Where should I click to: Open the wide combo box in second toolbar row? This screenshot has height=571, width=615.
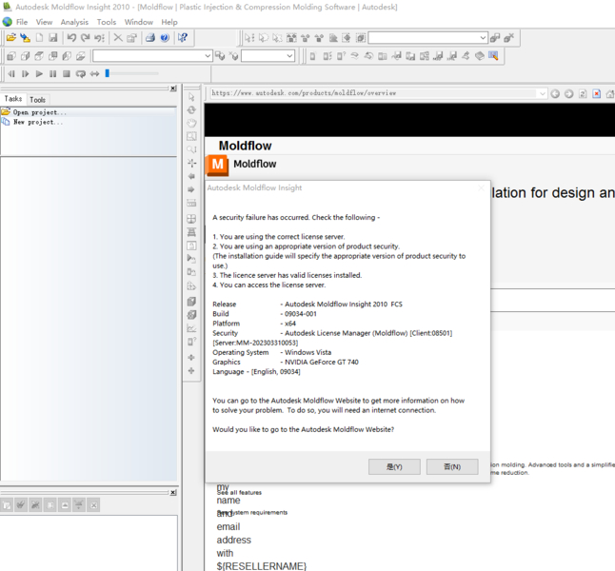click(208, 56)
